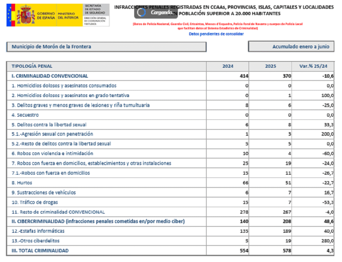The width and height of the screenshot is (342, 262).
Task: Click the Var.% 25/24 column header
Action: coord(313,66)
